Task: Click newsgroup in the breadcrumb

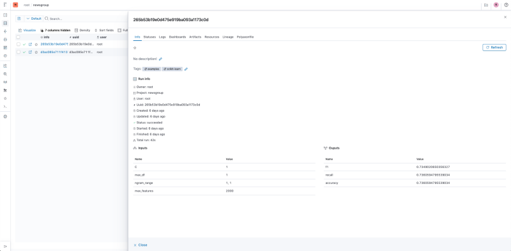Action: coord(41,5)
